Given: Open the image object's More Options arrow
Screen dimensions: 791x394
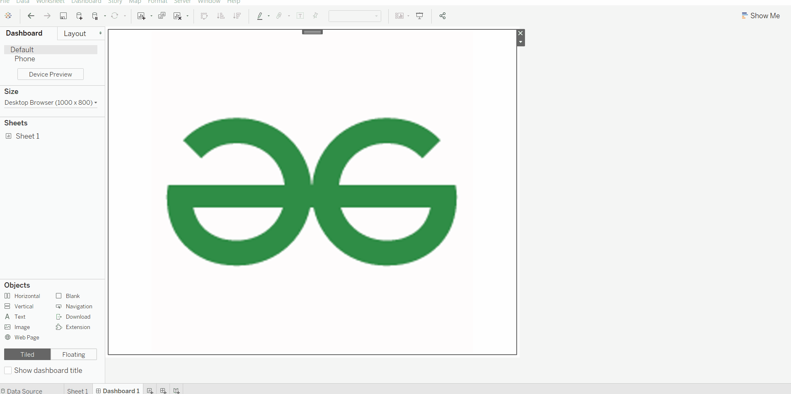Looking at the screenshot, I should (521, 42).
